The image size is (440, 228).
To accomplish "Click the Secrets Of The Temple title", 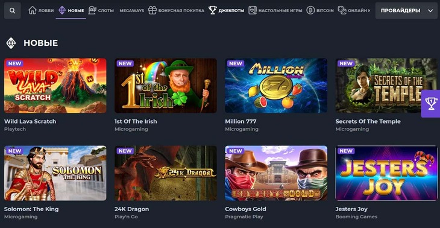I will (x=368, y=121).
